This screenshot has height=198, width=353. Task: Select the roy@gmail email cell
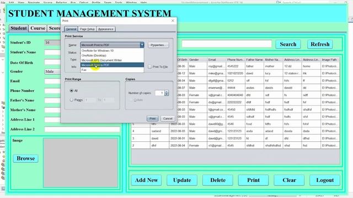216,66
